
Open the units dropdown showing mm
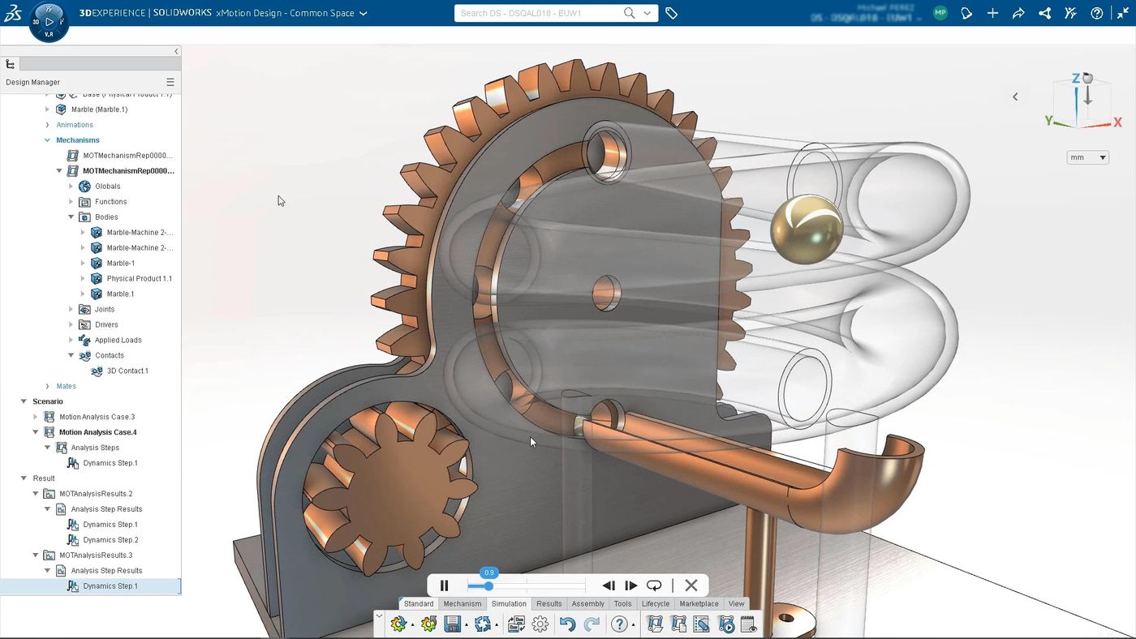click(x=1087, y=157)
